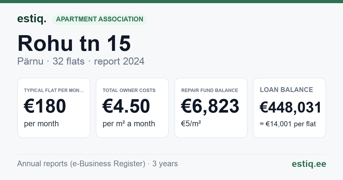This screenshot has width=343, height=180.
Task: Click the 'Annual reports (e-Business Register) · 3 years' footer
Action: coord(97,164)
